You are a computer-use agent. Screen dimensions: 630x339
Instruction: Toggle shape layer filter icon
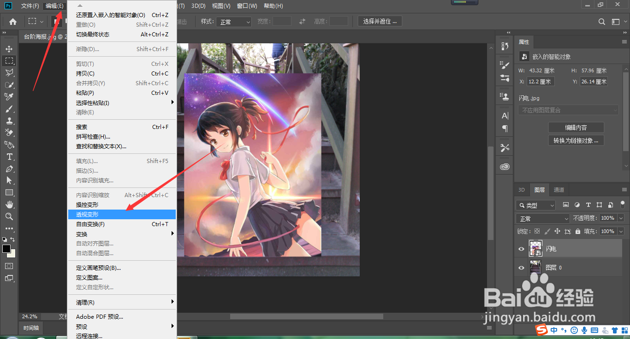tap(599, 205)
